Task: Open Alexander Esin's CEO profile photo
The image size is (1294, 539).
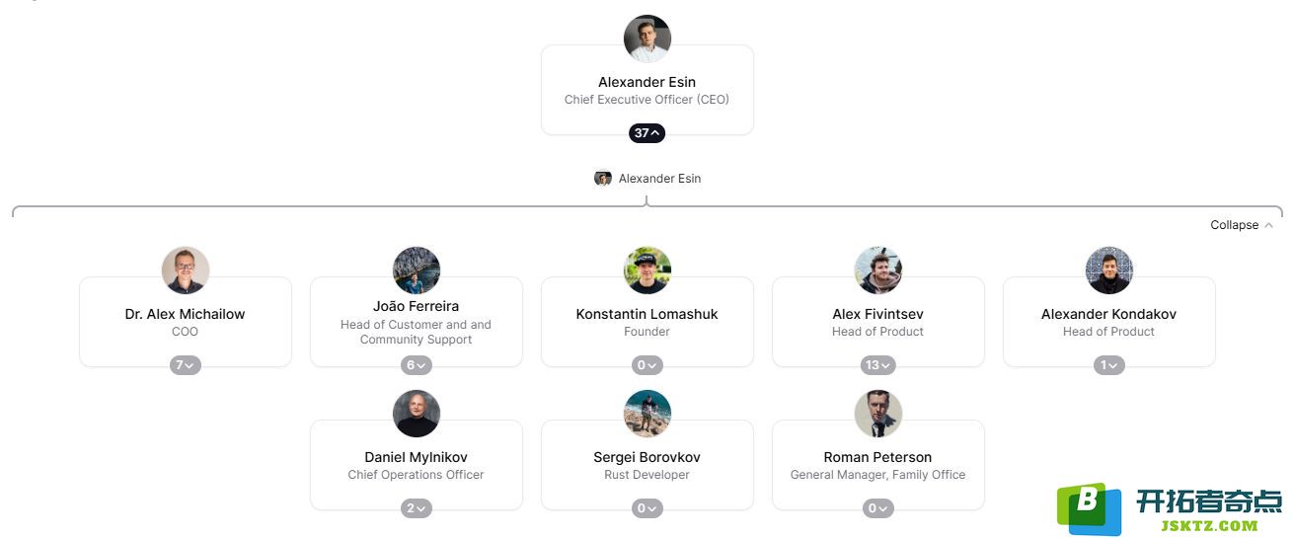Action: (x=647, y=39)
